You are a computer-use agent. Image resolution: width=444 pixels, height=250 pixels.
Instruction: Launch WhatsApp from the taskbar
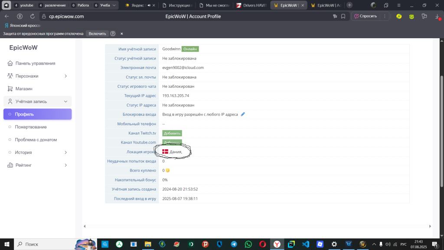point(248,244)
